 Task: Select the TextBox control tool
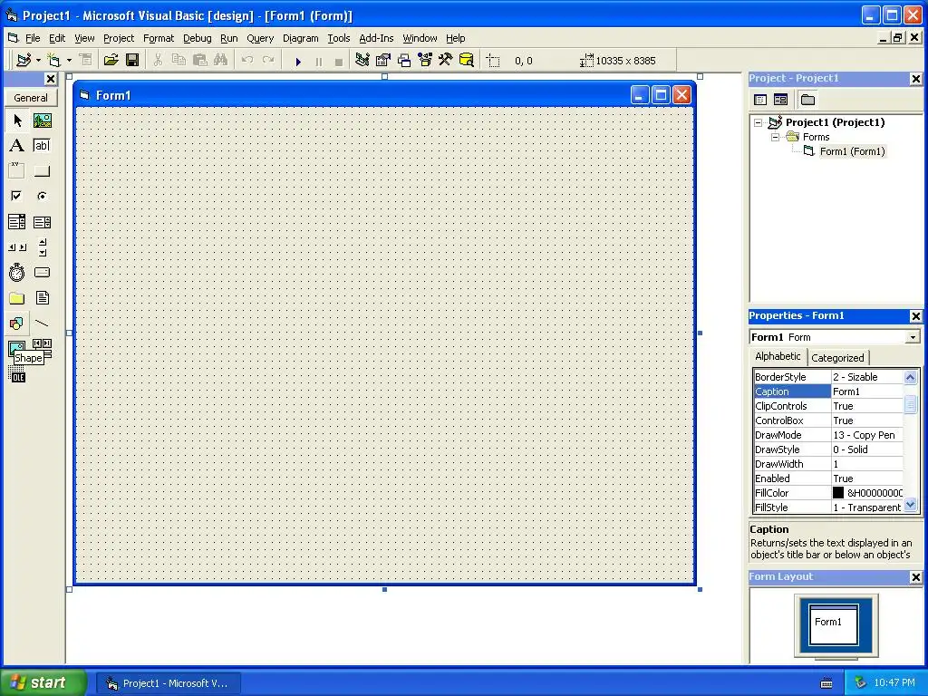click(42, 146)
